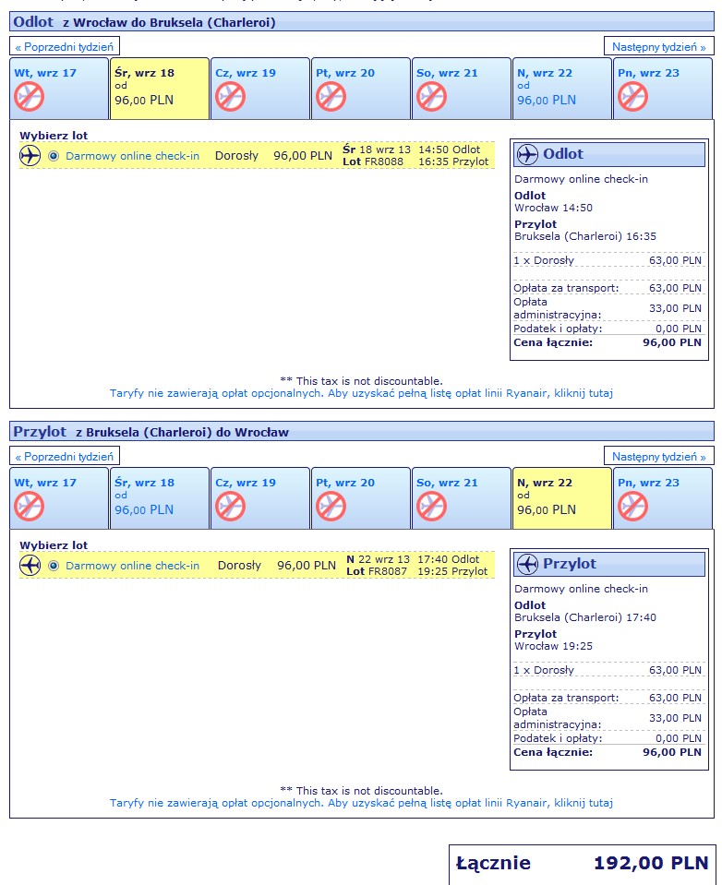Click plane icon in Przylot summary header
The height and width of the screenshot is (885, 722).
pyautogui.click(x=527, y=564)
